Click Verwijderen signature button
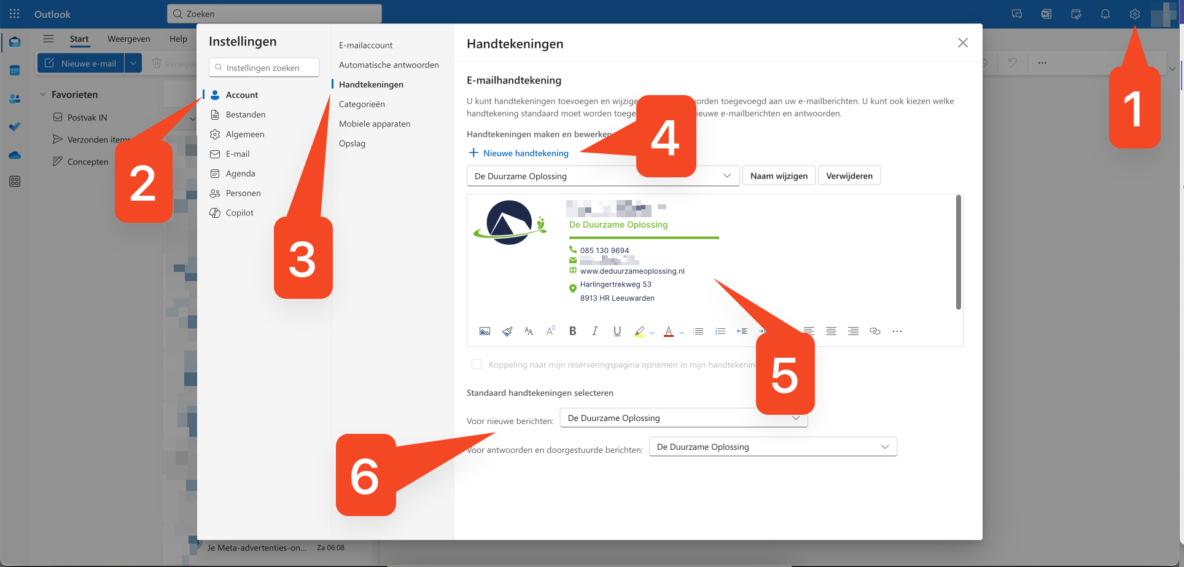 (x=849, y=176)
